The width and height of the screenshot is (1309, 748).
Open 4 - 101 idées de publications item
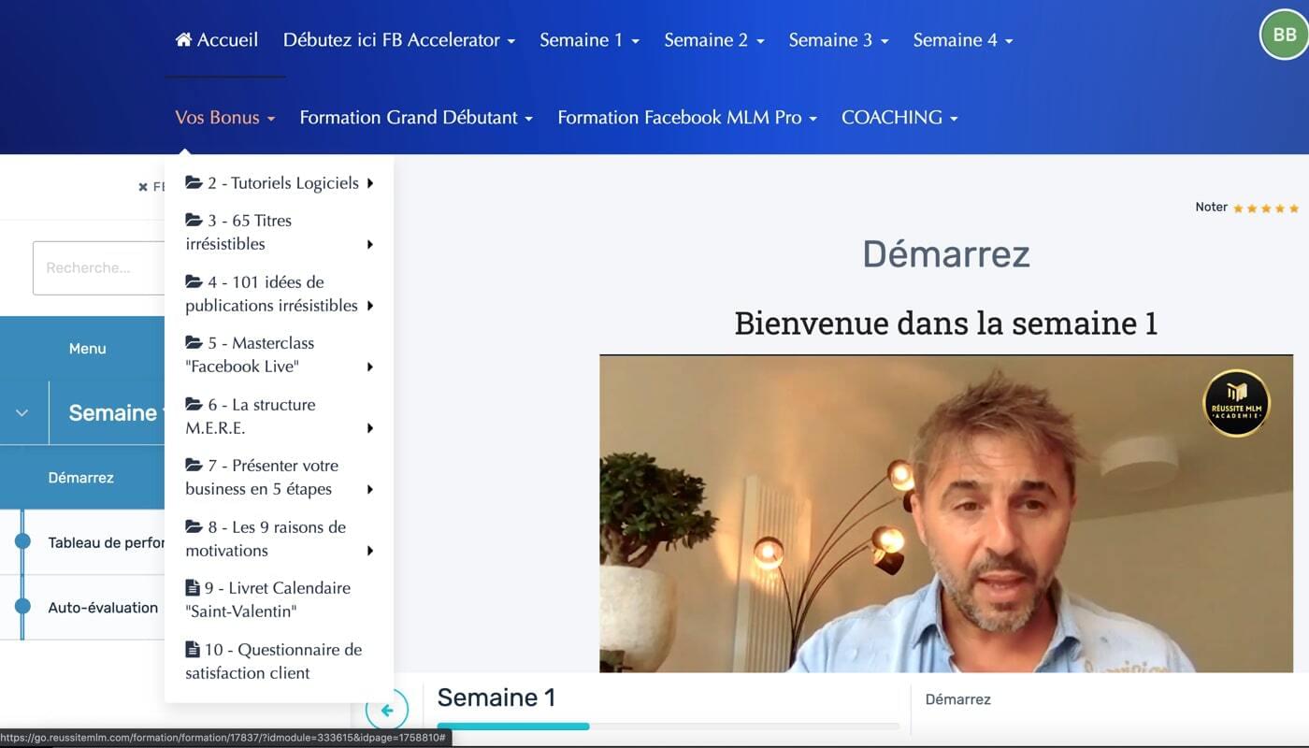point(279,294)
